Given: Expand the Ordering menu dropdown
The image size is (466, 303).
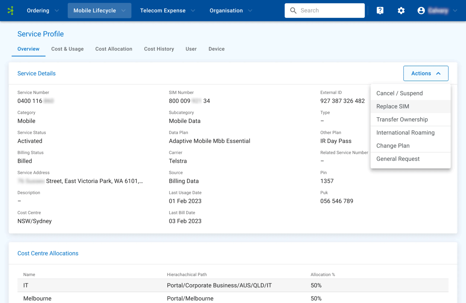Looking at the screenshot, I should coord(43,11).
